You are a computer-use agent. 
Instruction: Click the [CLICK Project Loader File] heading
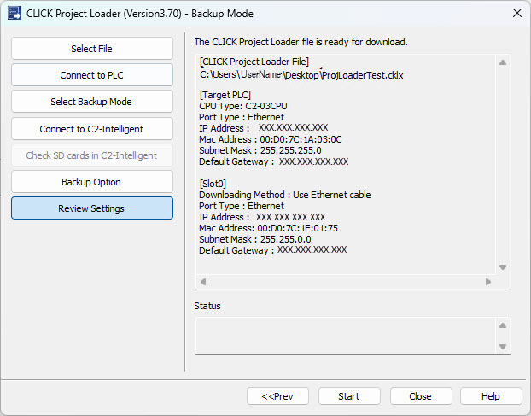(254, 62)
